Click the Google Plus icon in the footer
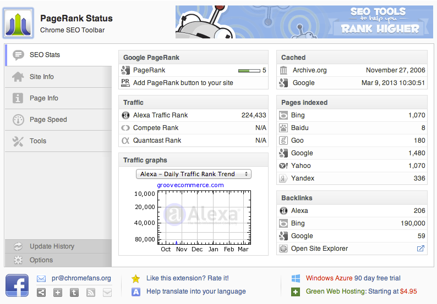 [58, 292]
